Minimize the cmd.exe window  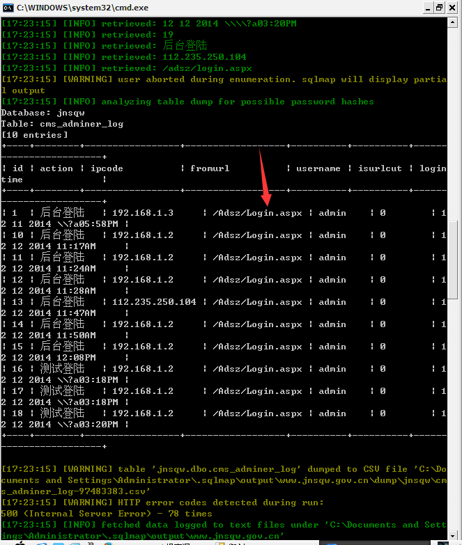tap(428, 8)
